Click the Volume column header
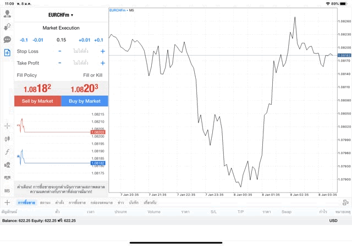The width and height of the screenshot is (352, 246). pyautogui.click(x=154, y=212)
